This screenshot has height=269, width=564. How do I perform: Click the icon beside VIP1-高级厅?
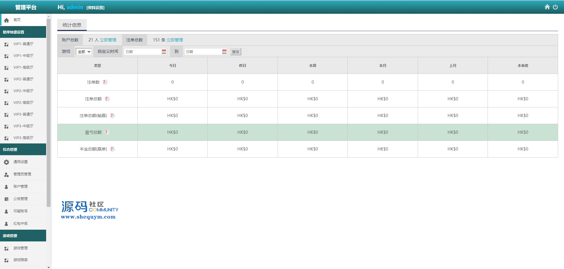pos(6,68)
